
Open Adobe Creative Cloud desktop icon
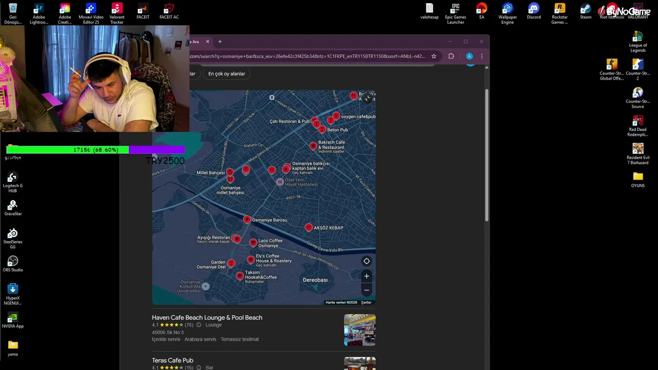coord(65,13)
